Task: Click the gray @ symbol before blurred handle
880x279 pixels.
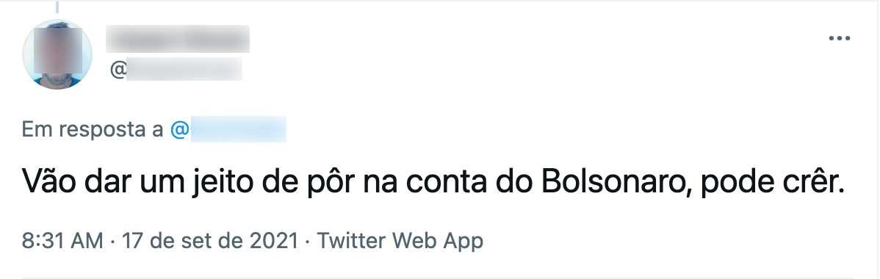Action: [118, 70]
